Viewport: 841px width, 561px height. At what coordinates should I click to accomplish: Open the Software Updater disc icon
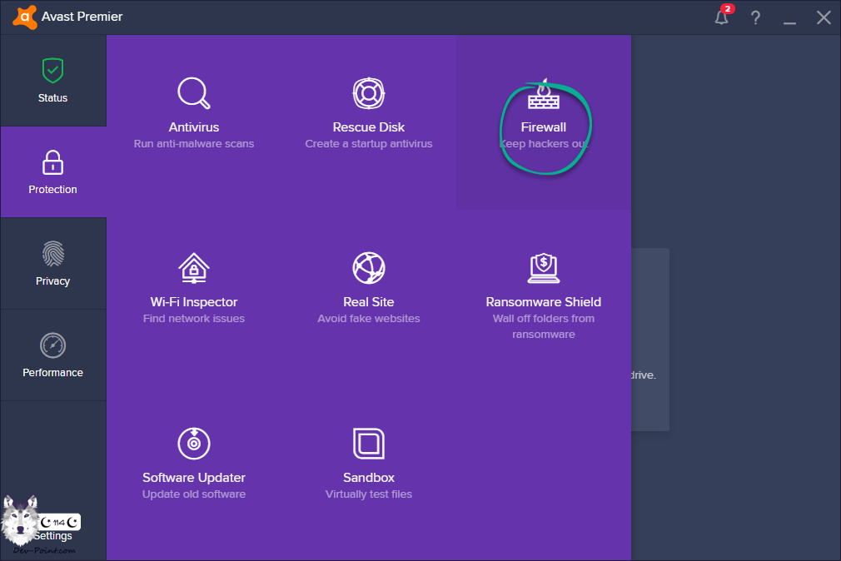coord(194,444)
